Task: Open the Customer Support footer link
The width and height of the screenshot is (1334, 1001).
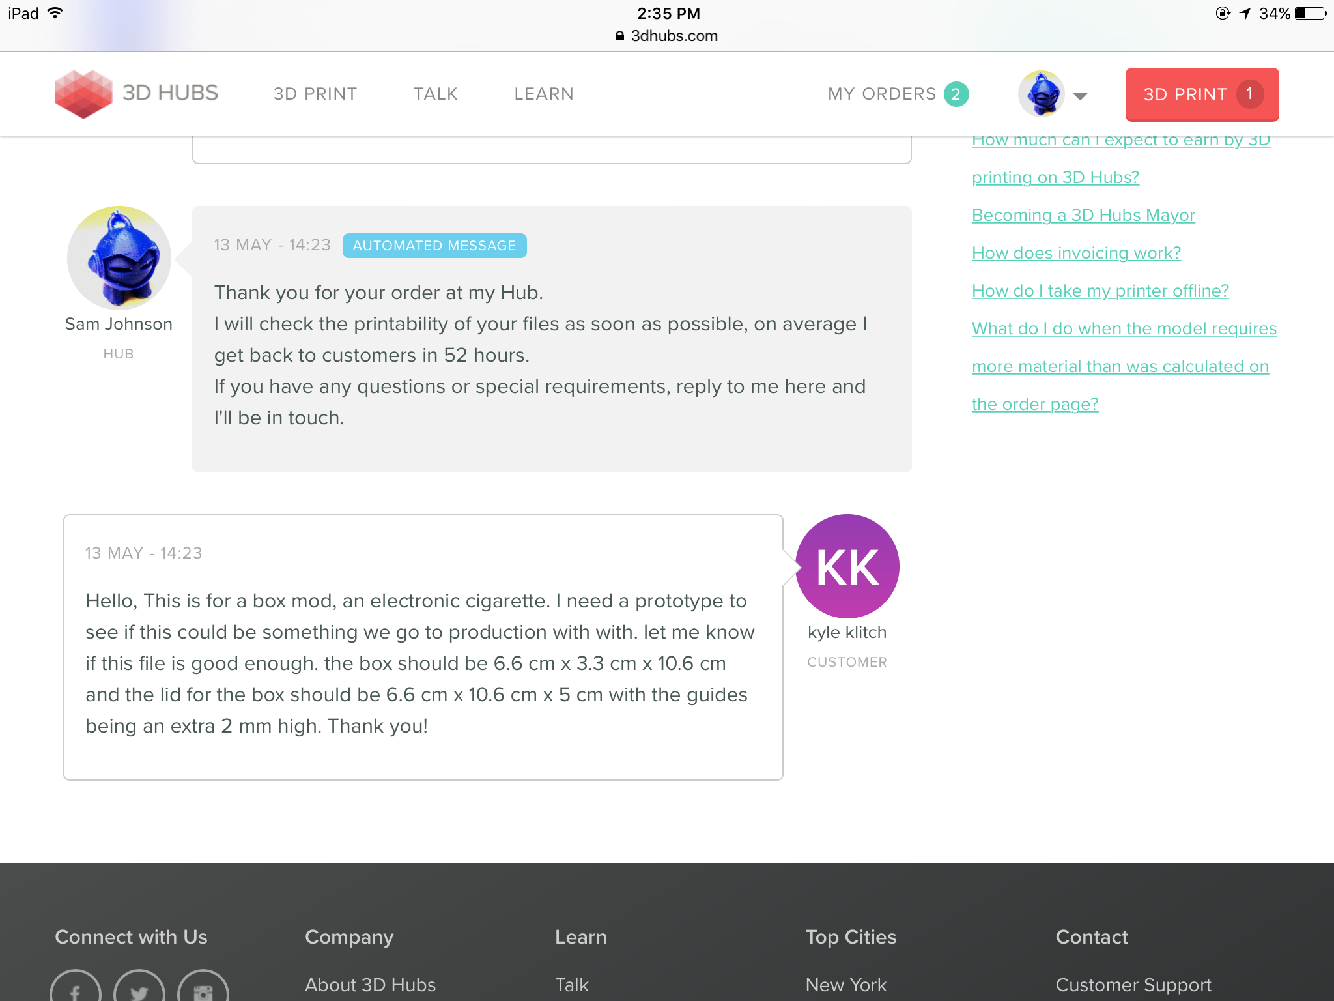Action: (1133, 985)
